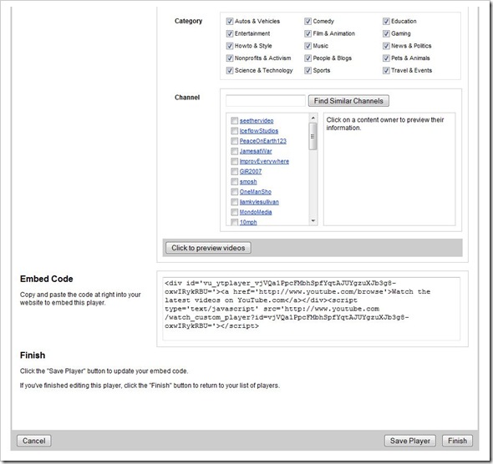This screenshot has width=493, height=464.
Task: Uncheck the Autos & Vehicles category
Action: [x=230, y=22]
